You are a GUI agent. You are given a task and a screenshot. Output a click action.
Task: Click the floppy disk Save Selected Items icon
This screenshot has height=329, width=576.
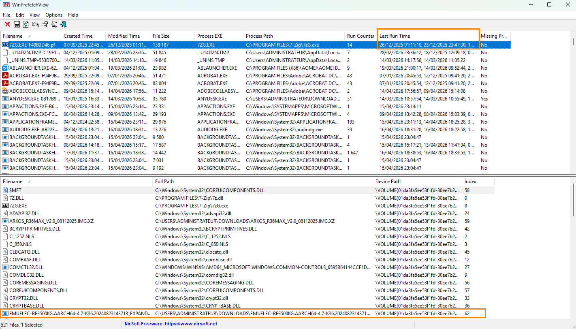click(x=17, y=24)
